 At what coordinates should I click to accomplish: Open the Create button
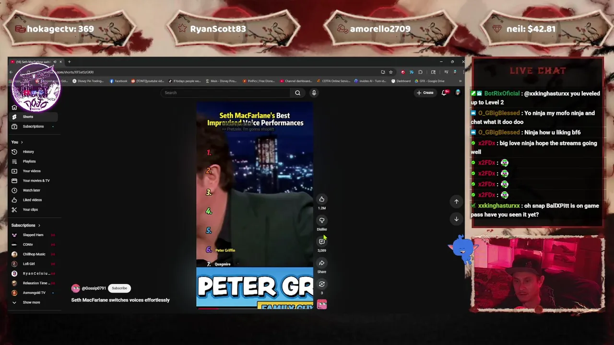click(x=425, y=93)
